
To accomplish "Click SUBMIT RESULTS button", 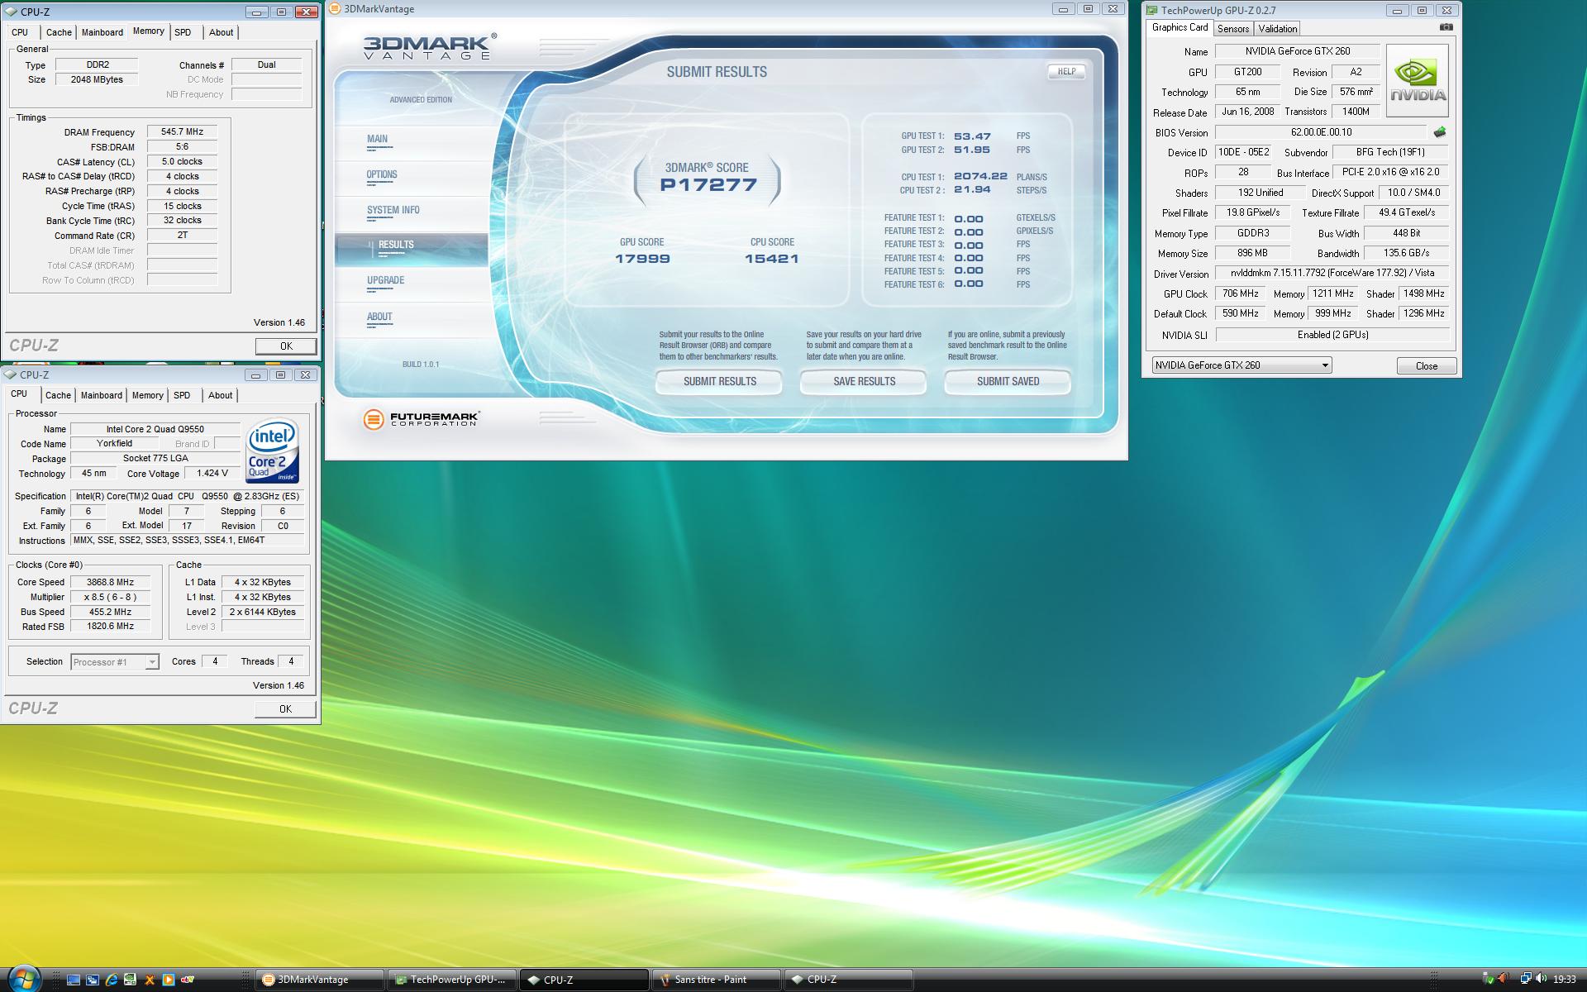I will pyautogui.click(x=719, y=382).
